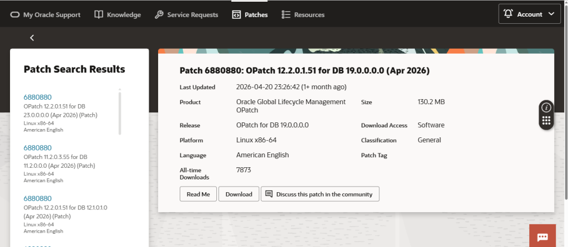Open the Resources menu
This screenshot has width=568, height=247.
(x=303, y=15)
